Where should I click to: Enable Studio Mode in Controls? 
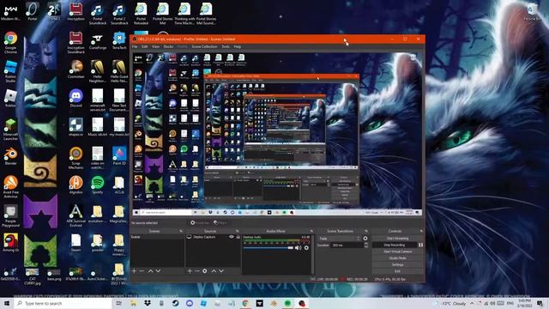tap(397, 258)
